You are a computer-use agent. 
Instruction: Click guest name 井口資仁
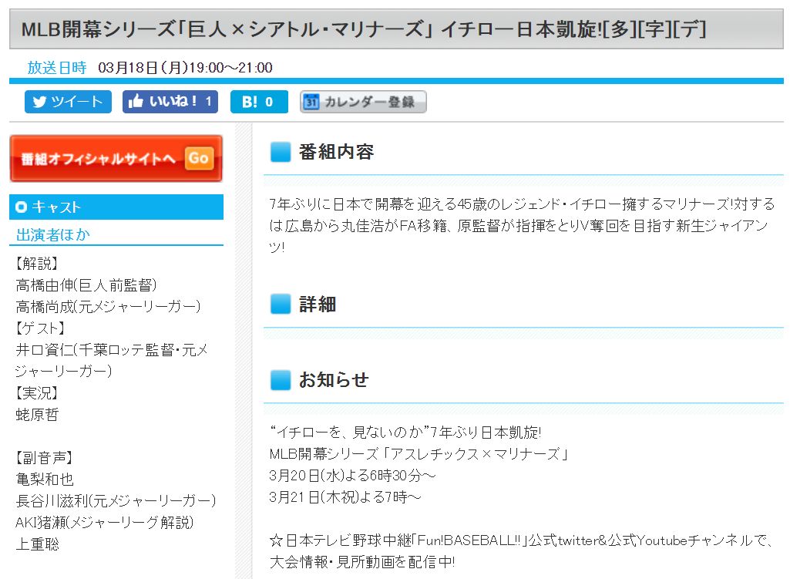coord(45,350)
